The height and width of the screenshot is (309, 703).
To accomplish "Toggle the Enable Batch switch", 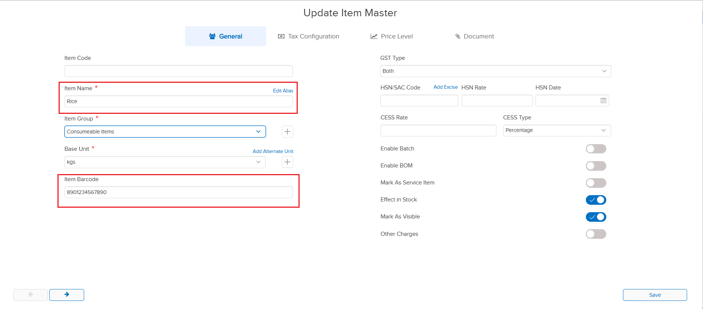I will click(595, 149).
